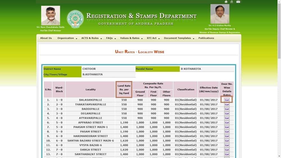Viewport: 281px width, 158px height.
Task: Click Get for AYYAVARIPALLE row
Action: [227, 118]
